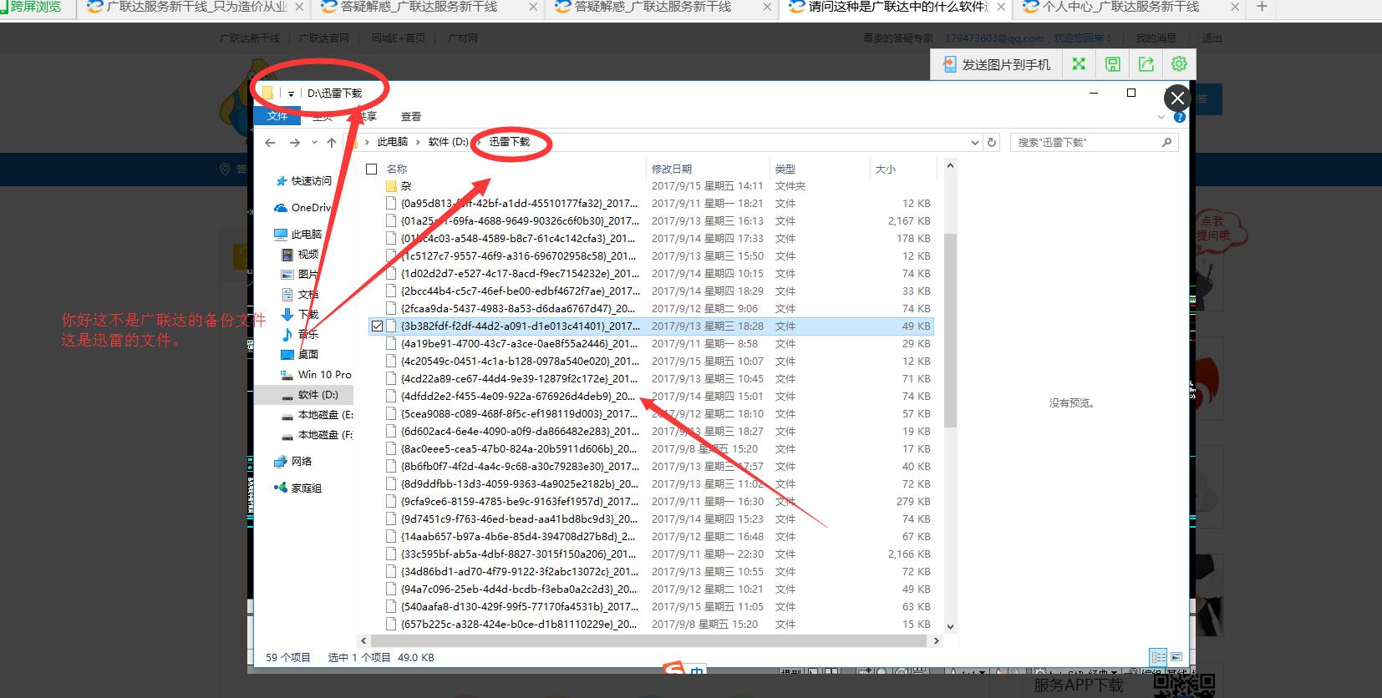Open the quick access toolbar customize dropdown

click(x=291, y=94)
